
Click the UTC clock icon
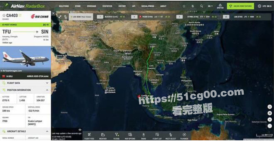click(260, 6)
